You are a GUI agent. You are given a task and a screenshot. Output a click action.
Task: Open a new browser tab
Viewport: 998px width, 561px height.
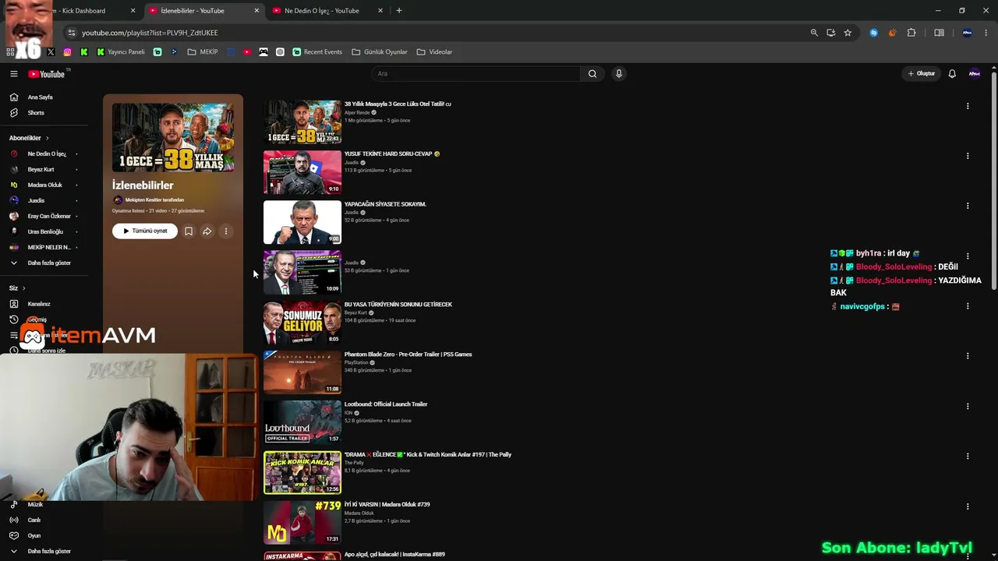coord(399,11)
